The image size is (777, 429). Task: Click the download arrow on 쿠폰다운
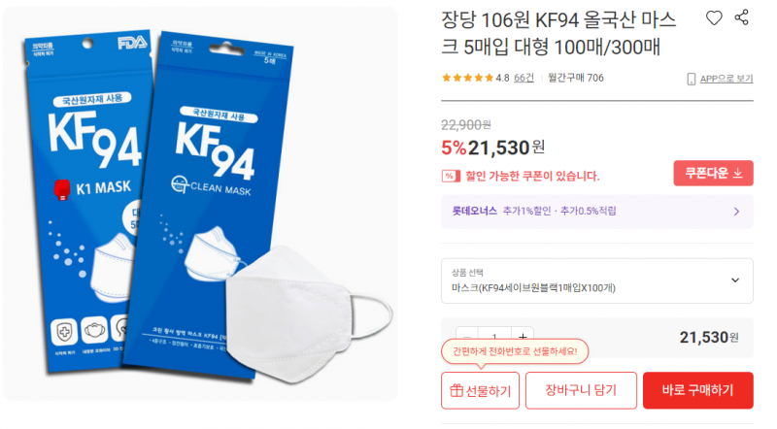coord(738,173)
